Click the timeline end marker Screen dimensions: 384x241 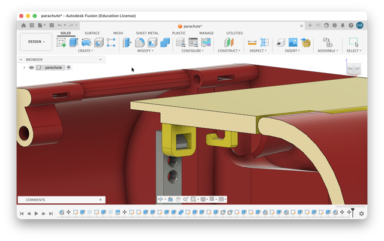click(x=353, y=213)
